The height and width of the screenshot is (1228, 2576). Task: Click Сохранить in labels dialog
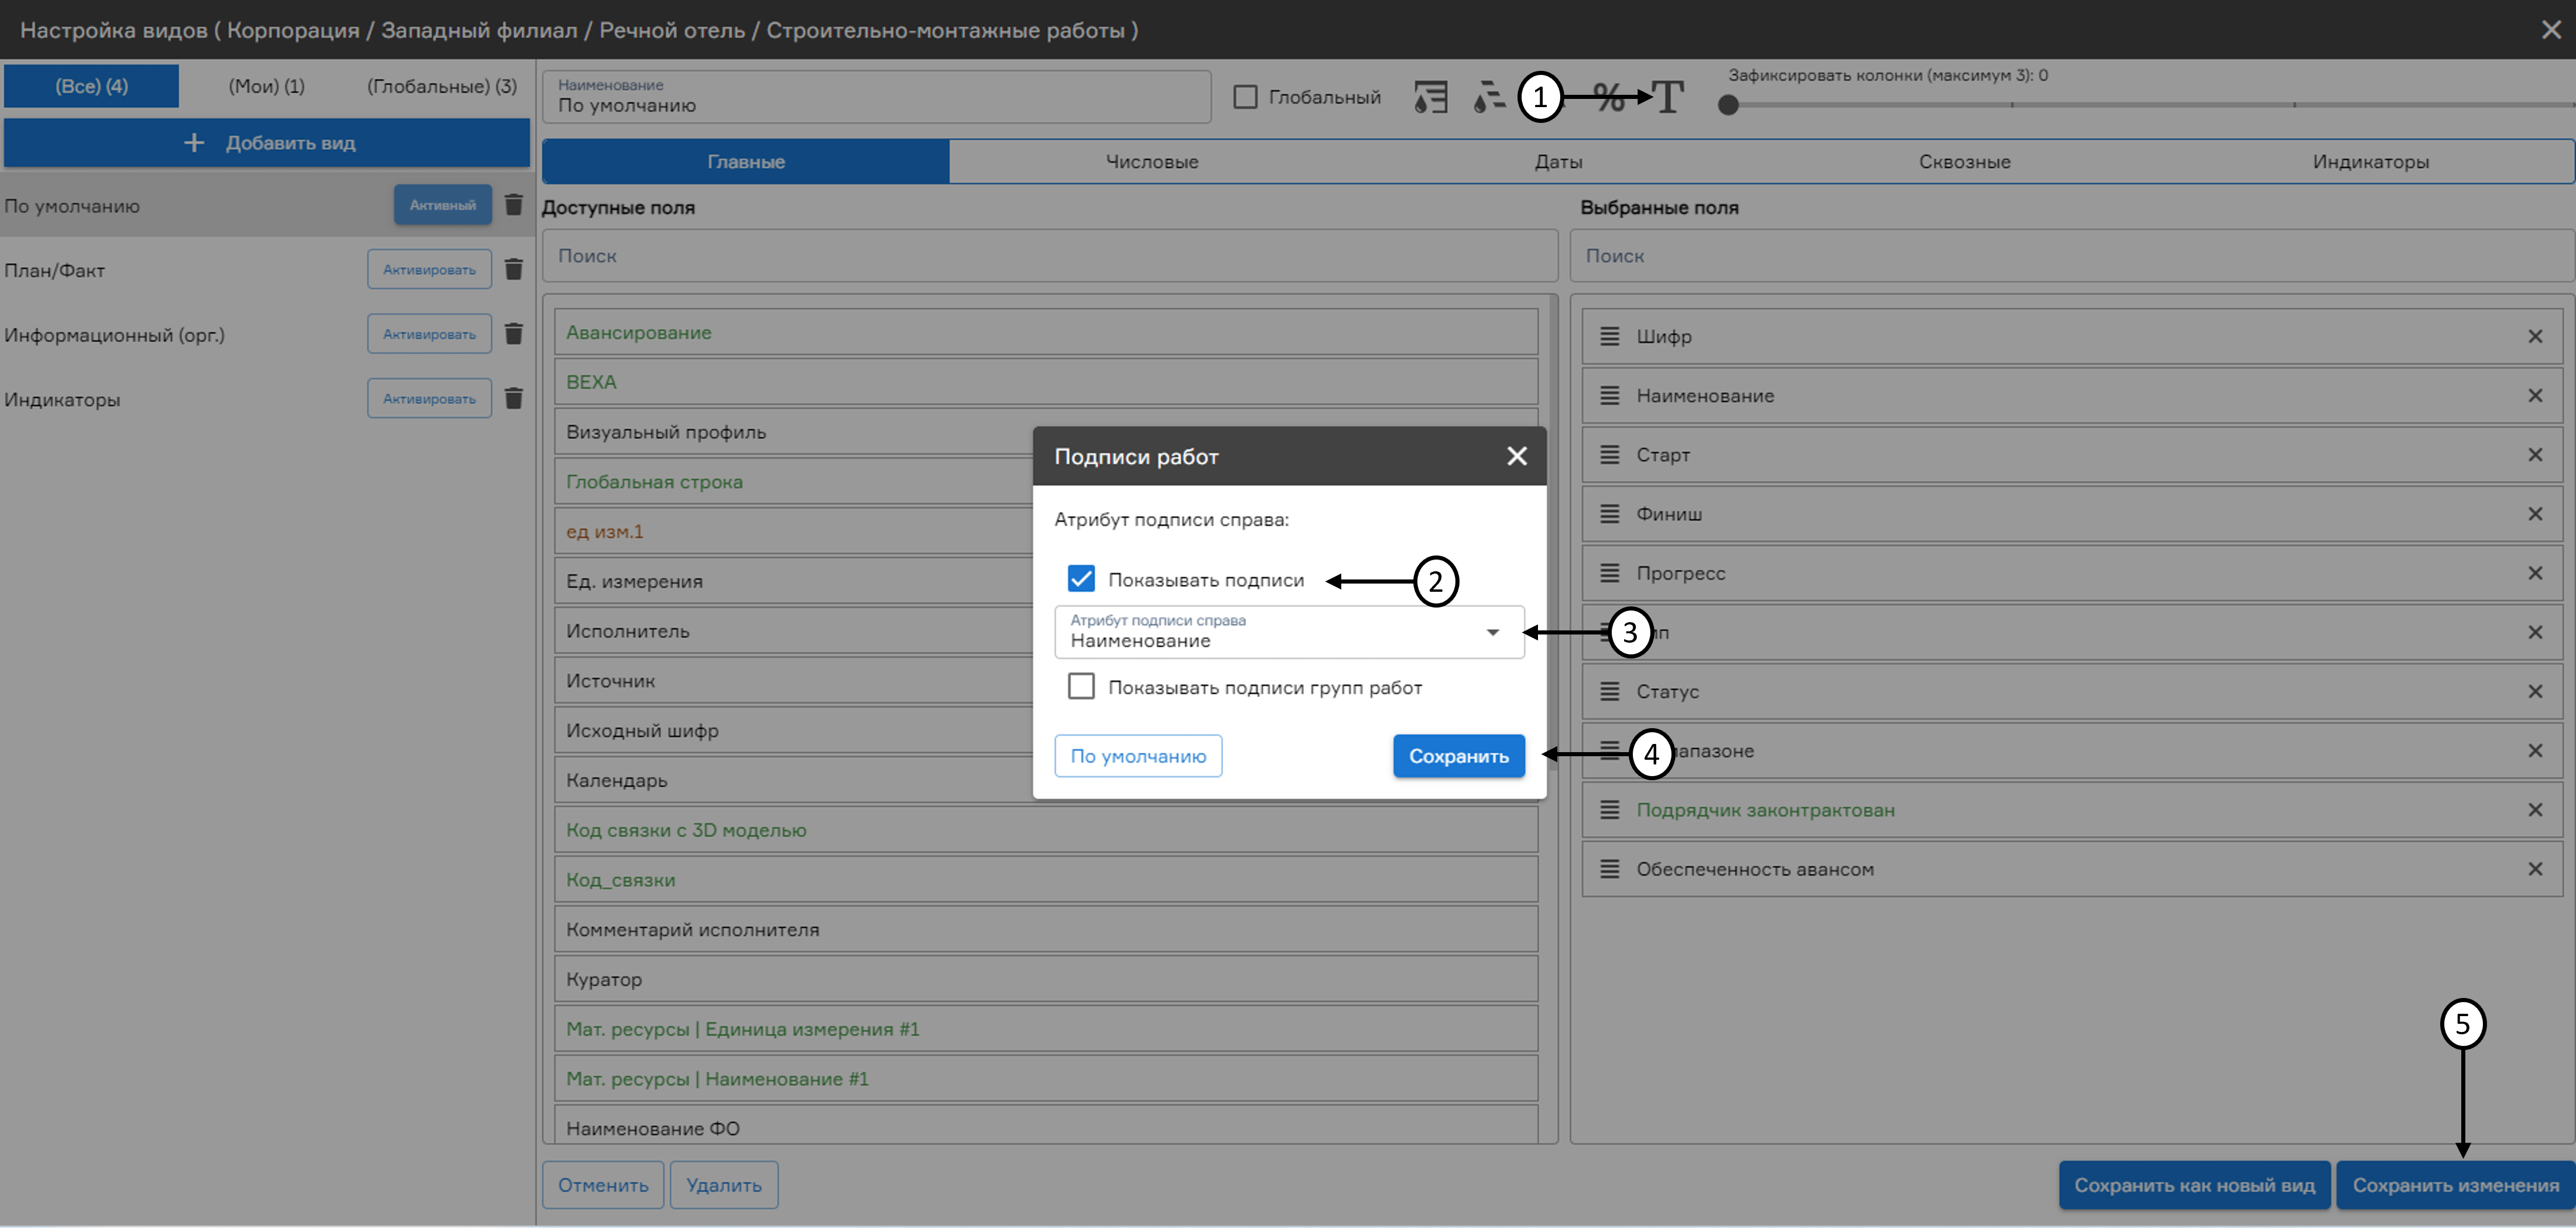pos(1458,756)
